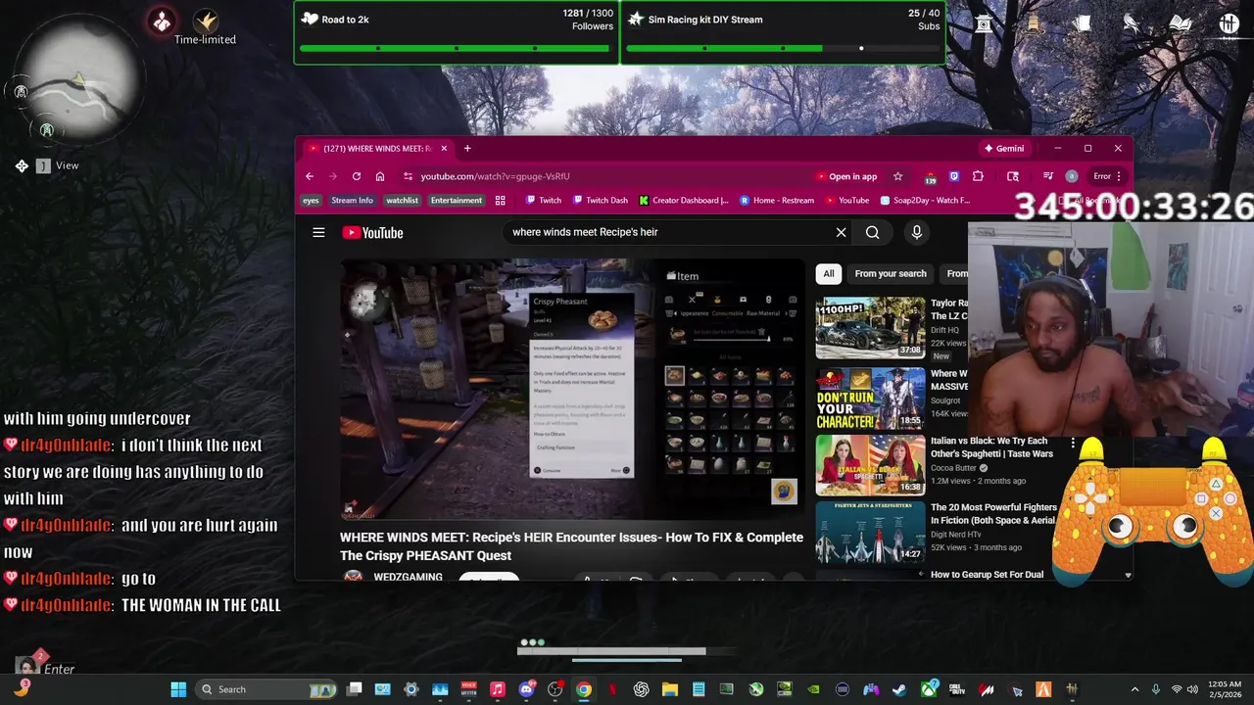This screenshot has width=1254, height=705.
Task: Open the 1100HP Drift HQ video thumbnail
Action: point(870,328)
